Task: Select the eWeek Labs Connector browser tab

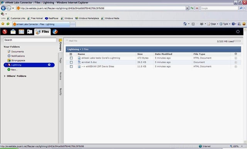Action: [x=41, y=24]
